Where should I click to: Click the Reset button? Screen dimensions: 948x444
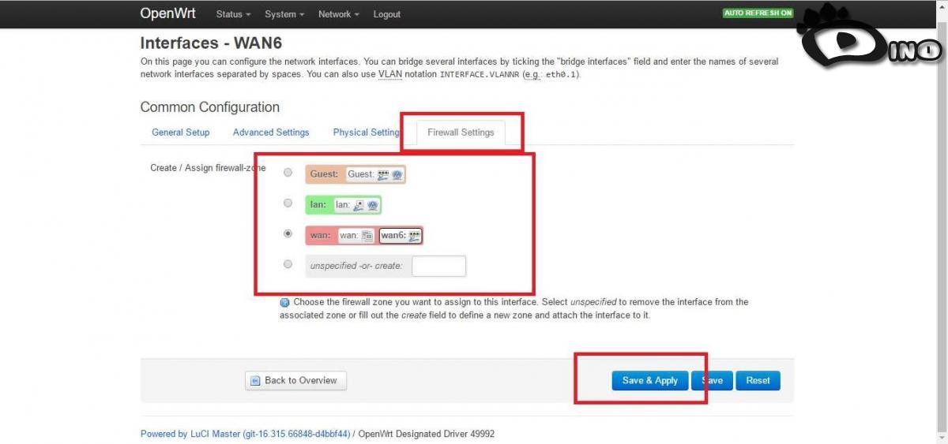pyautogui.click(x=758, y=380)
